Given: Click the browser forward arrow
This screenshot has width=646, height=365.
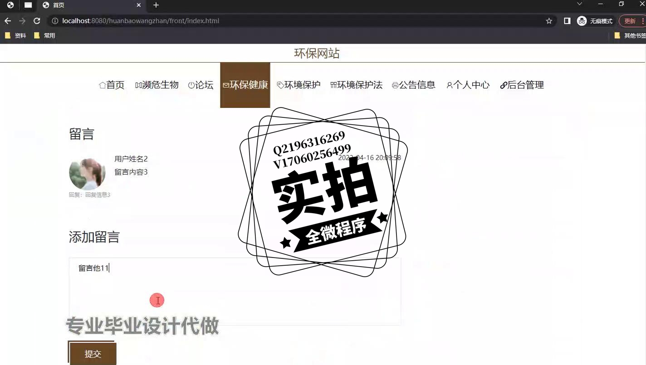Looking at the screenshot, I should pyautogui.click(x=22, y=21).
